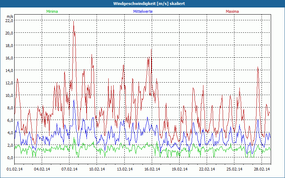285x178 pixels.
Task: Click the 10,0 y-axis value
Action: click(9, 95)
